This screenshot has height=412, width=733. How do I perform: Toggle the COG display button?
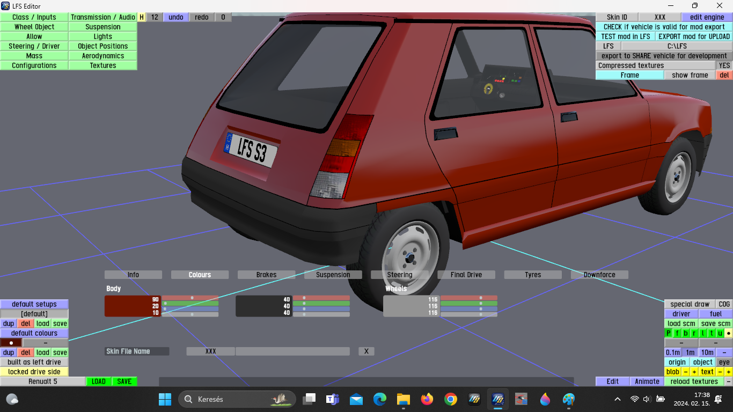(724, 304)
